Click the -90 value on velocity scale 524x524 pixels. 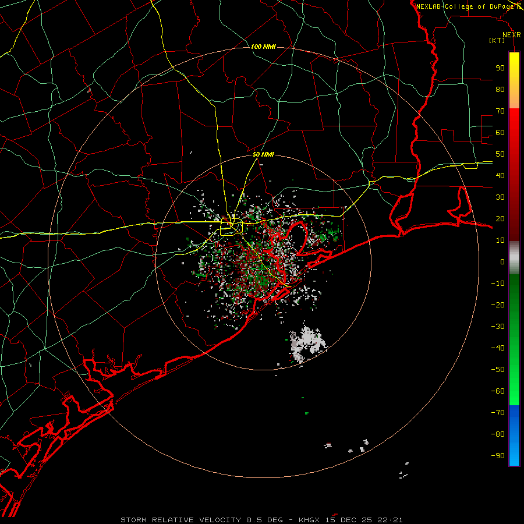pos(498,456)
